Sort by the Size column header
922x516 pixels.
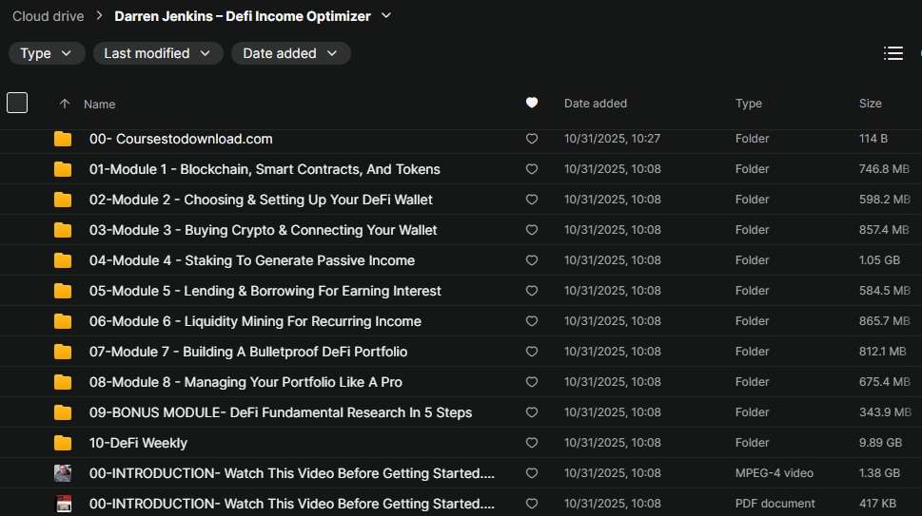pyautogui.click(x=870, y=104)
